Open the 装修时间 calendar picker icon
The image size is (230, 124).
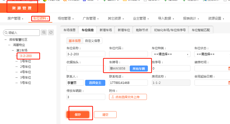coord(229,68)
